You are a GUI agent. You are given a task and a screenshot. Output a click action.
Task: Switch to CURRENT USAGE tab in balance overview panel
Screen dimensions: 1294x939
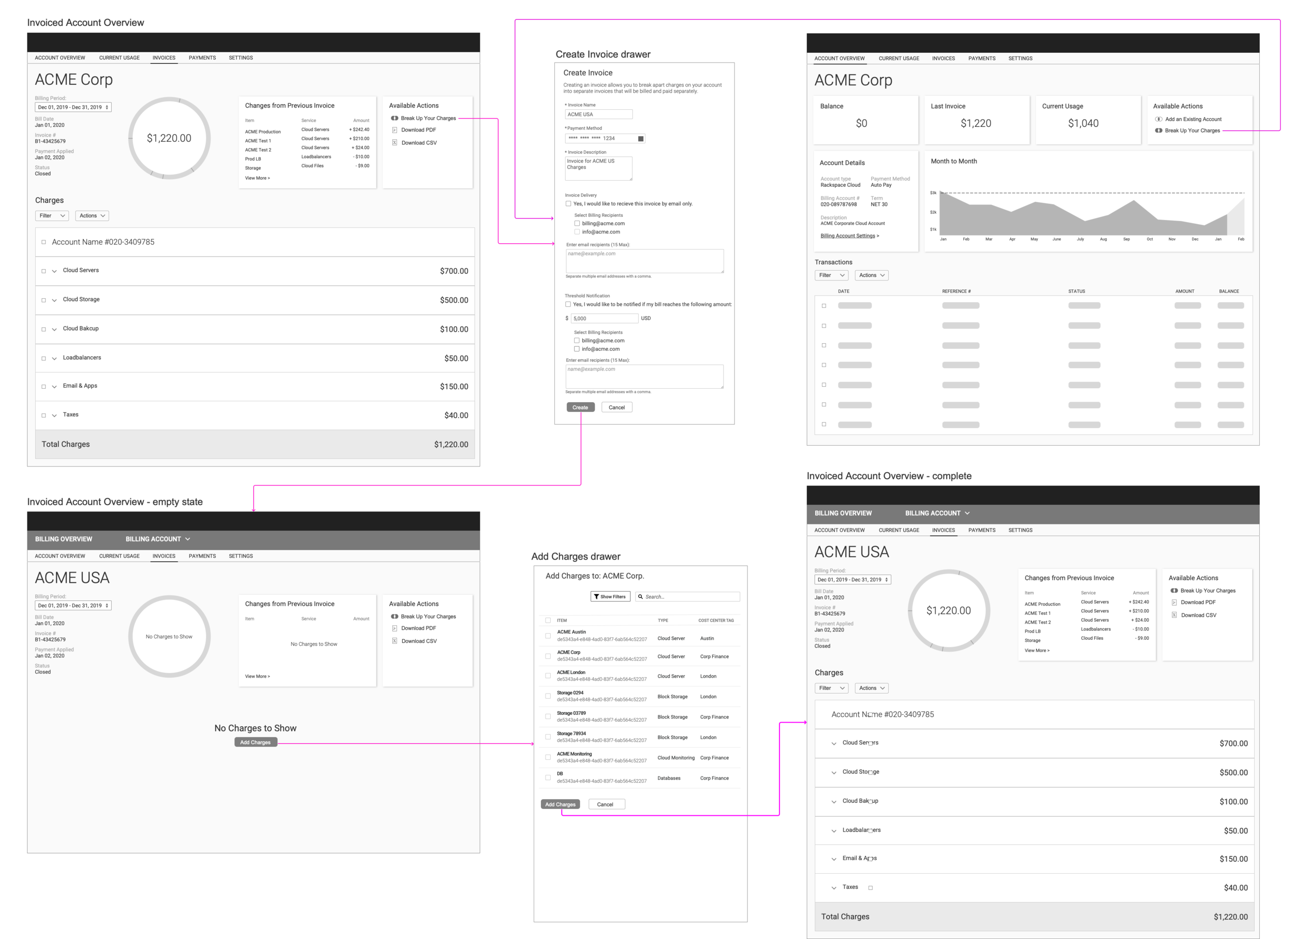click(x=899, y=58)
